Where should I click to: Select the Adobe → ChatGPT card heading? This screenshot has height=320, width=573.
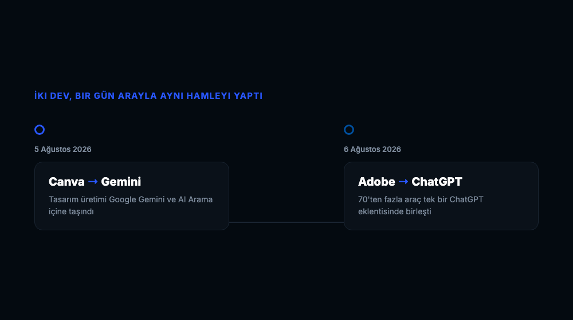coord(410,182)
